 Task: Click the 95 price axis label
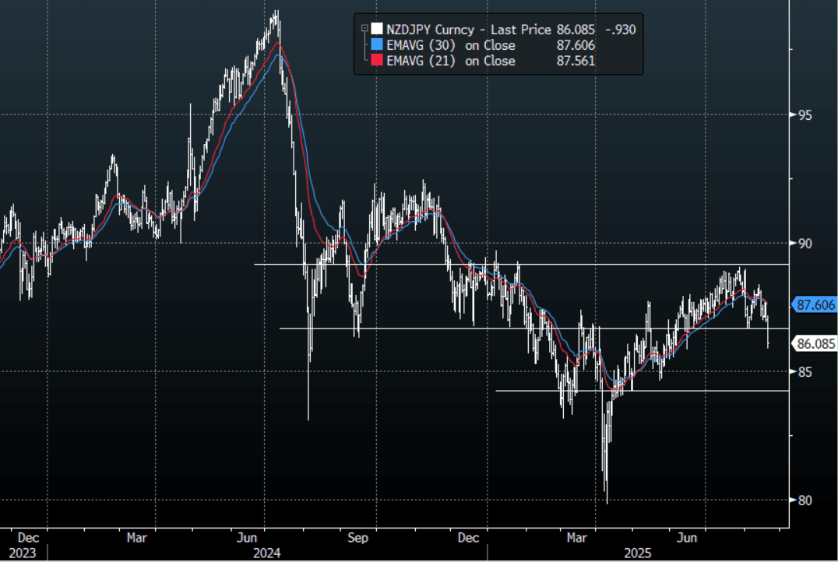point(805,115)
